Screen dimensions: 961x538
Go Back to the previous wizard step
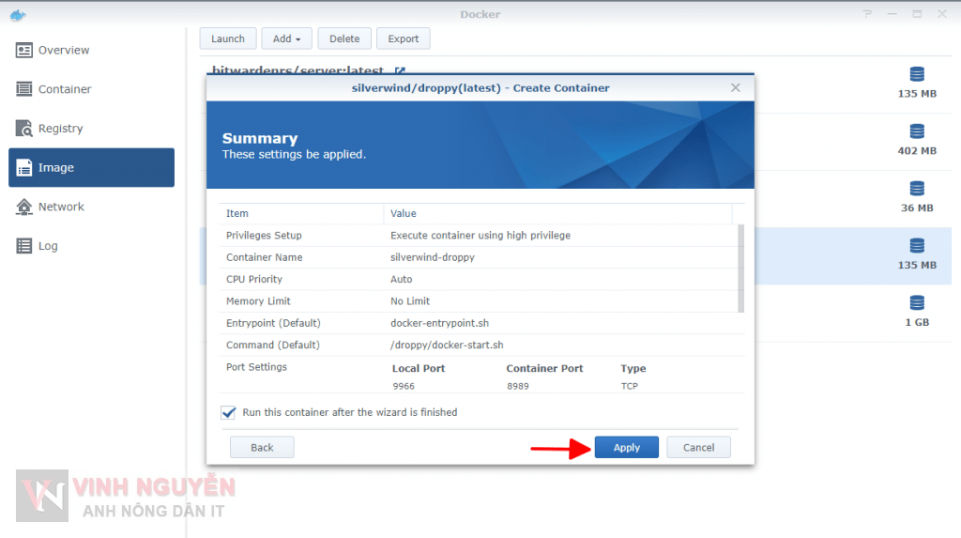262,448
